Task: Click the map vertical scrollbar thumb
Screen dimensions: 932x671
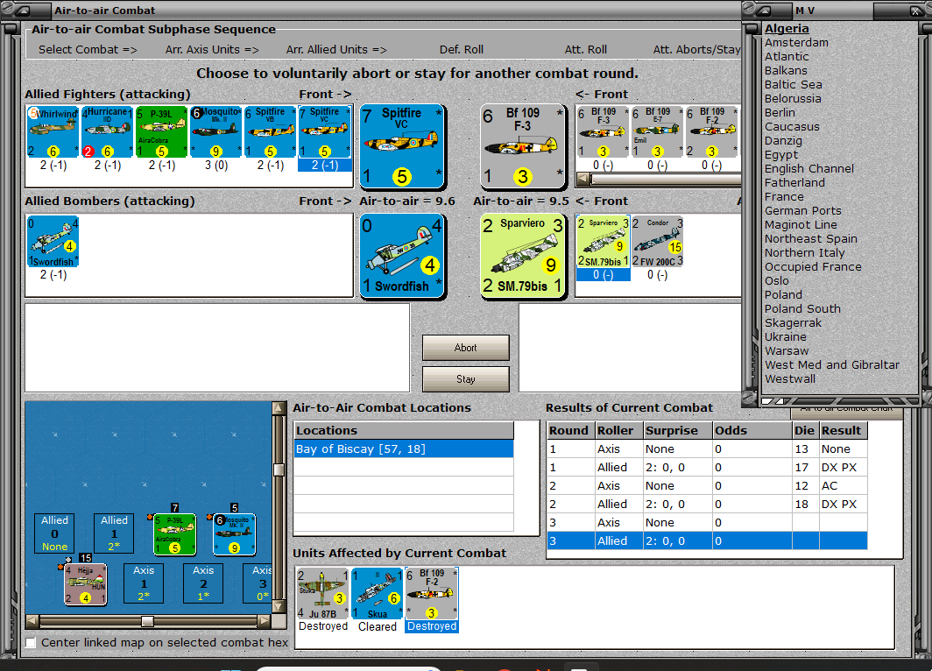Action: coord(279,470)
